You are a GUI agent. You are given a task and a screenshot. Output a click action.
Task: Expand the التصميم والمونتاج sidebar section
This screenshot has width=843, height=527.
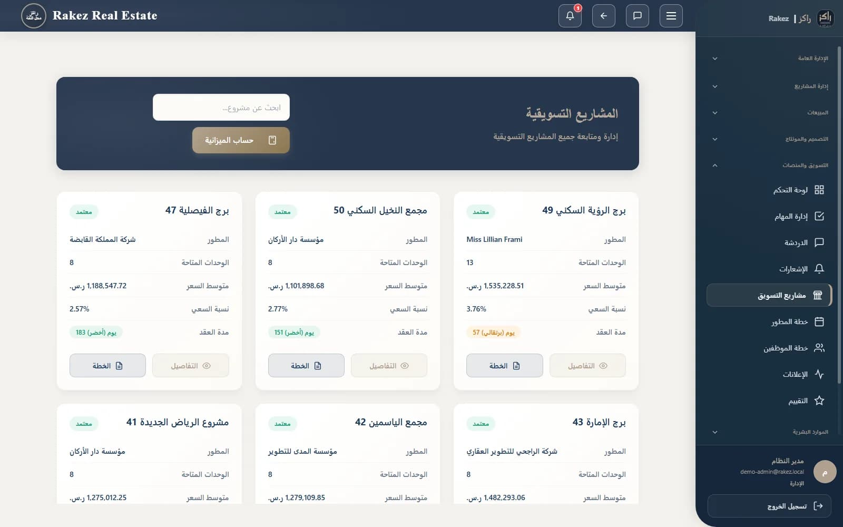769,139
